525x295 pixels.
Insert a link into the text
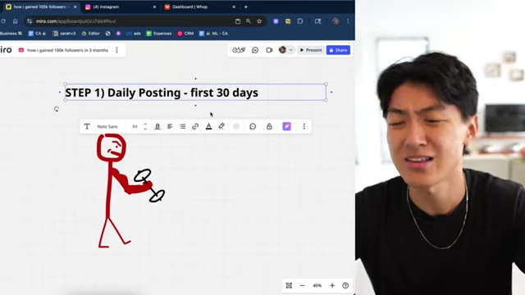[x=195, y=126]
